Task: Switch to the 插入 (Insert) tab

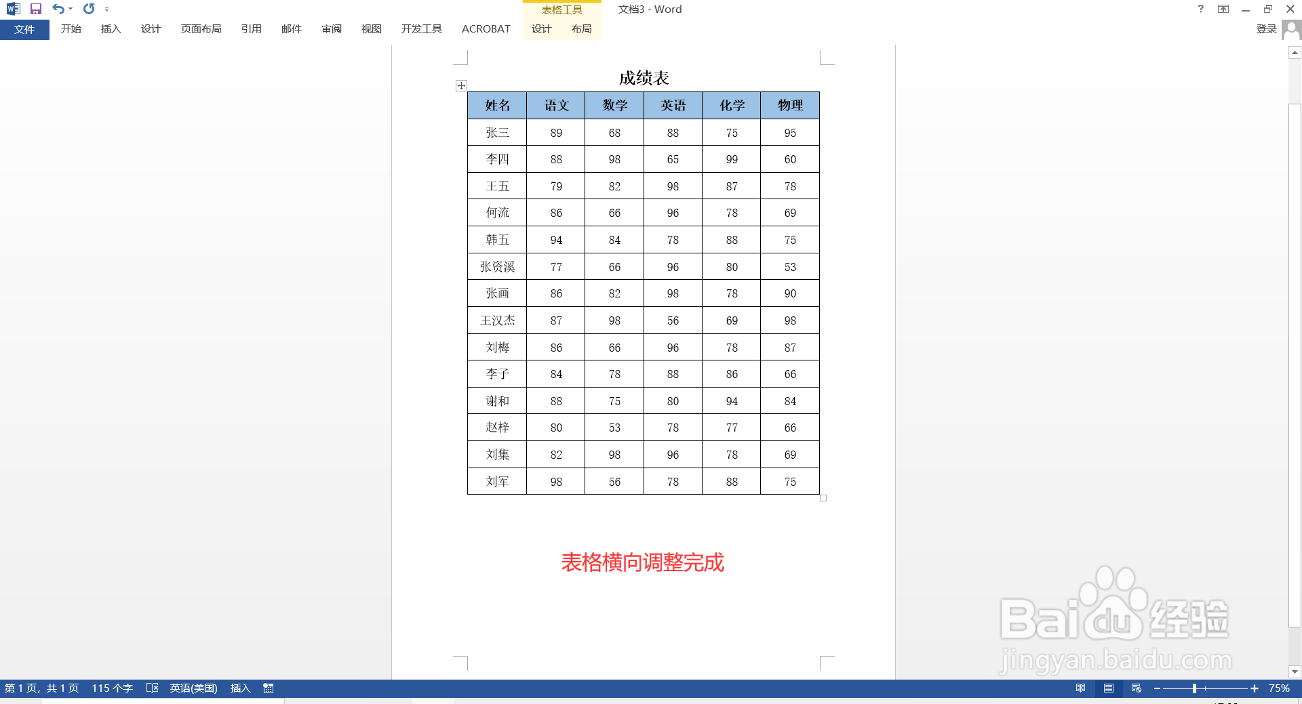Action: click(x=111, y=29)
